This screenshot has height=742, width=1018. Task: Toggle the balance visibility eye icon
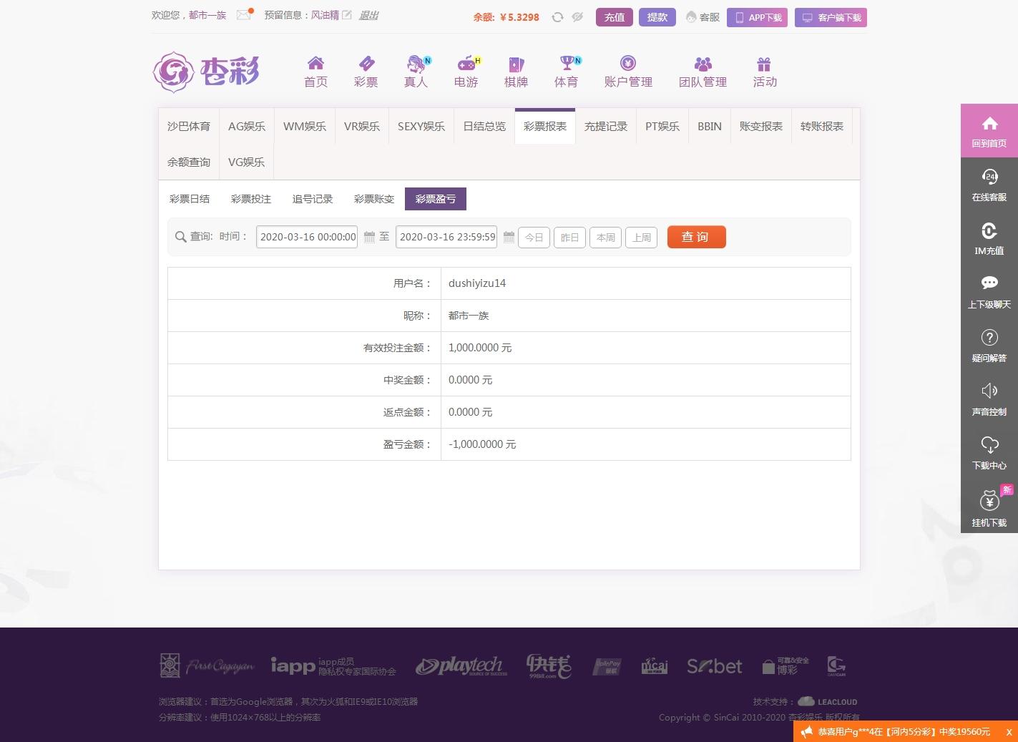[x=577, y=17]
